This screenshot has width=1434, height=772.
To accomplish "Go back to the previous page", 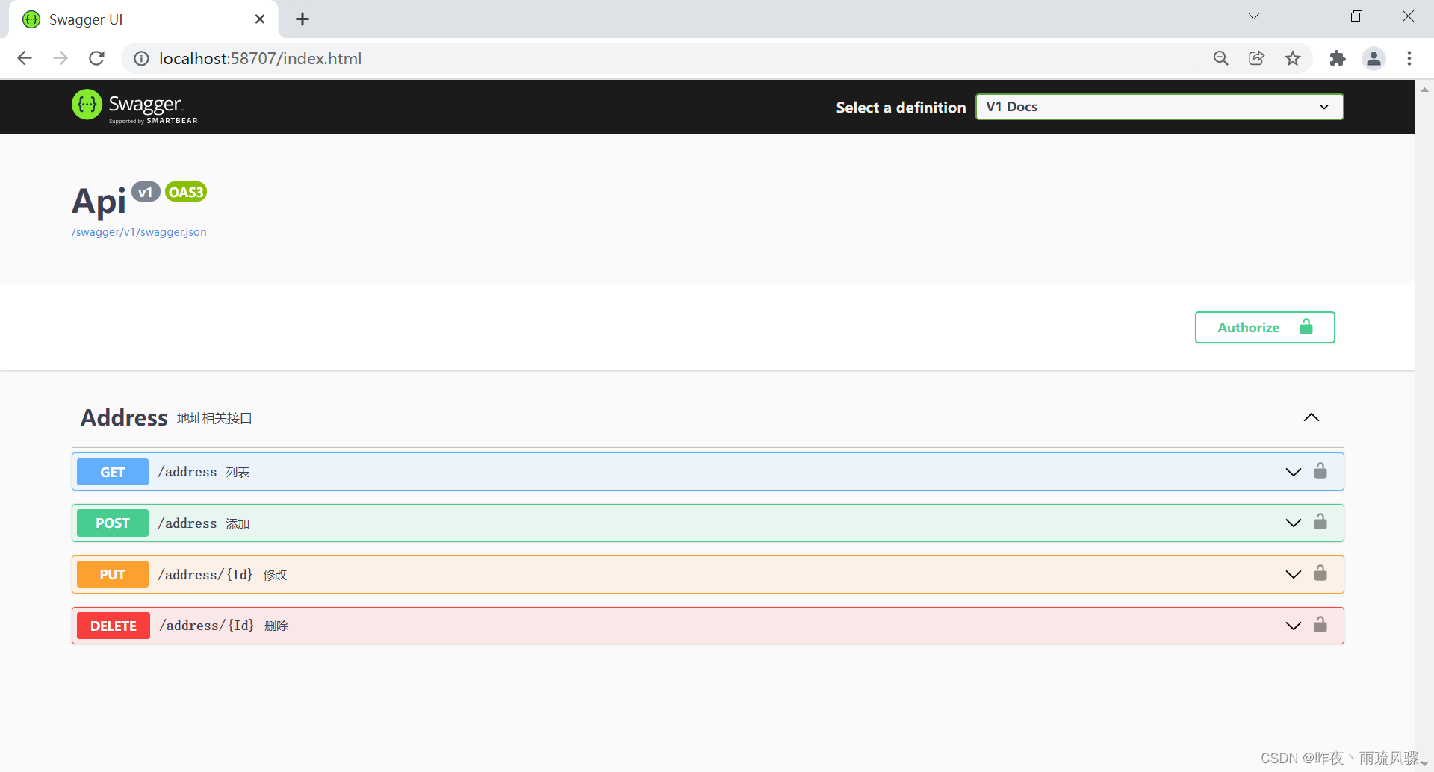I will click(x=25, y=58).
